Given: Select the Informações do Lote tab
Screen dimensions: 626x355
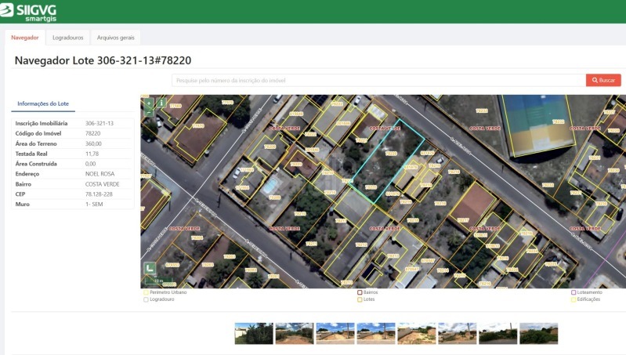Looking at the screenshot, I should click(43, 103).
